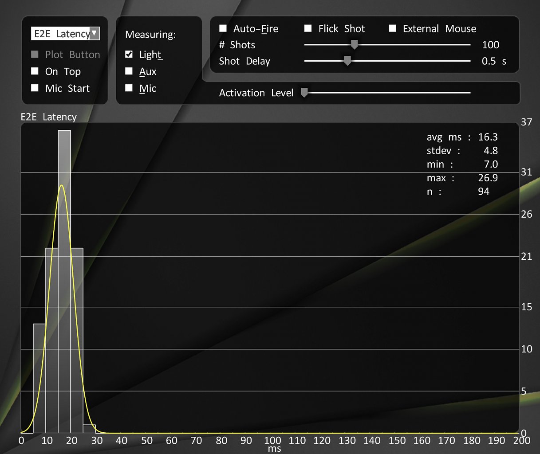Viewport: 540px width, 454px height.
Task: Open the E2E Latency mode dropdown
Action: point(65,34)
